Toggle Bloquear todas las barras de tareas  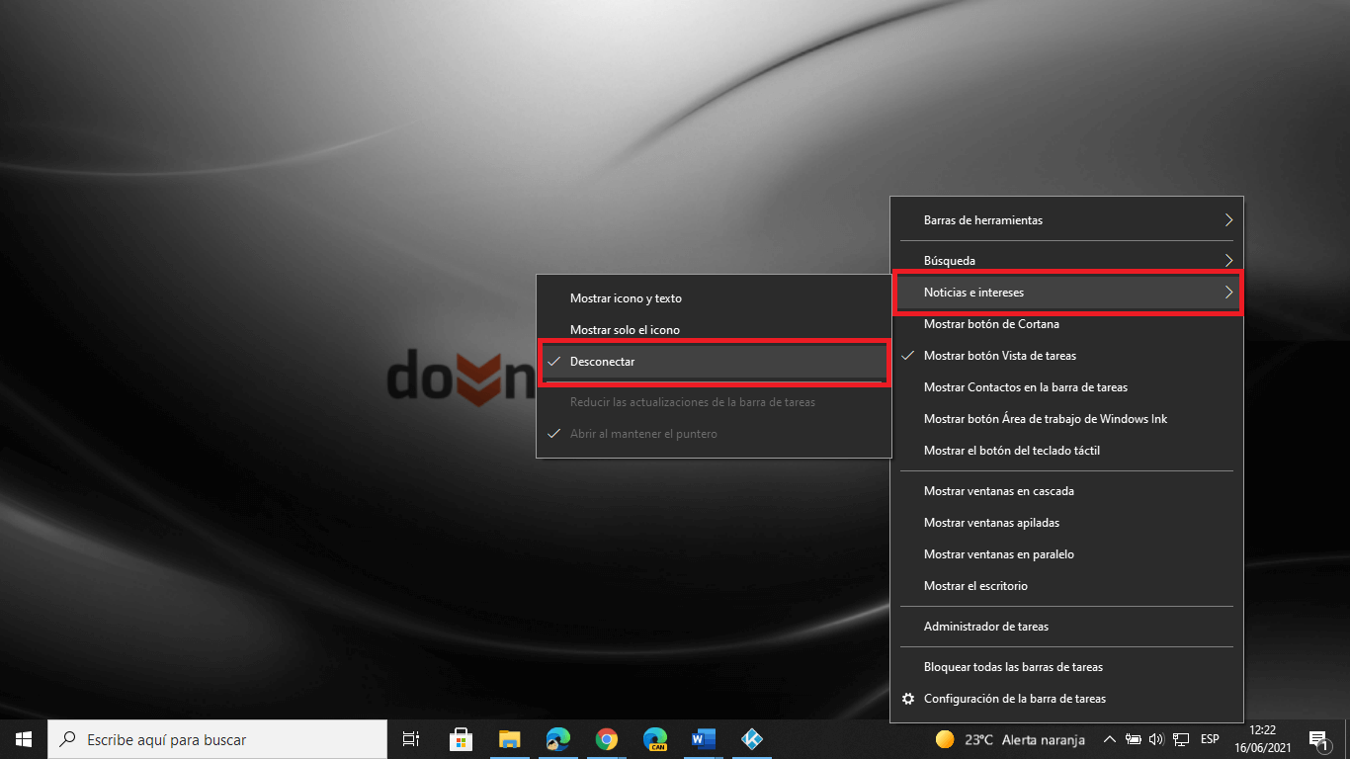click(1067, 667)
